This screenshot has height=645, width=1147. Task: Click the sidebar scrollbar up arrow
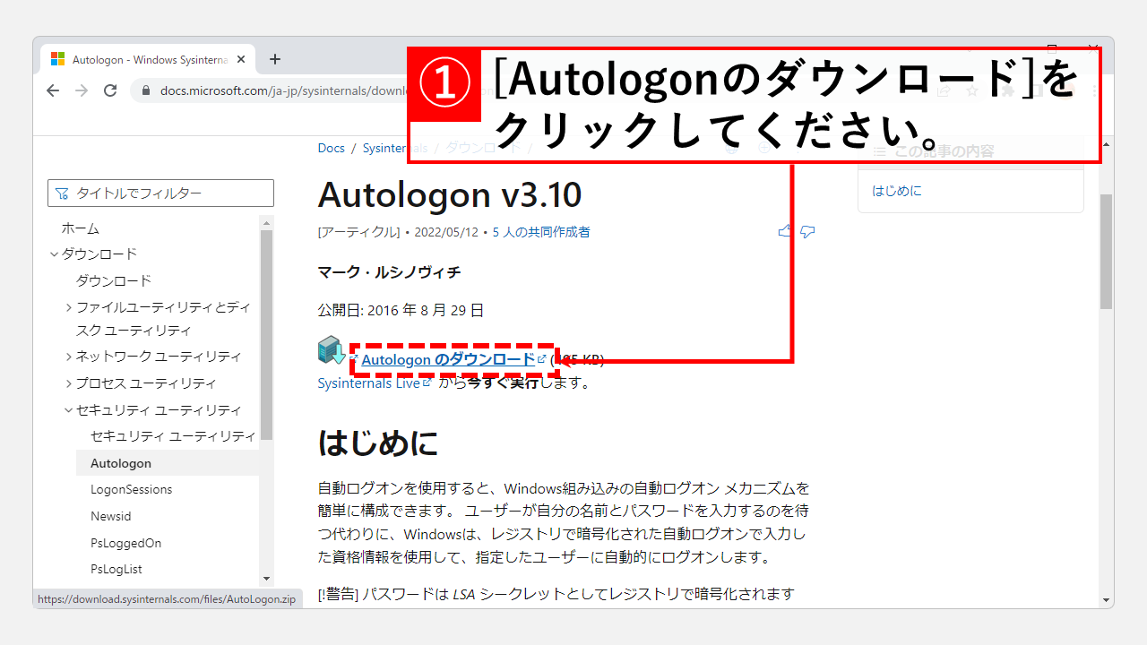[x=266, y=222]
